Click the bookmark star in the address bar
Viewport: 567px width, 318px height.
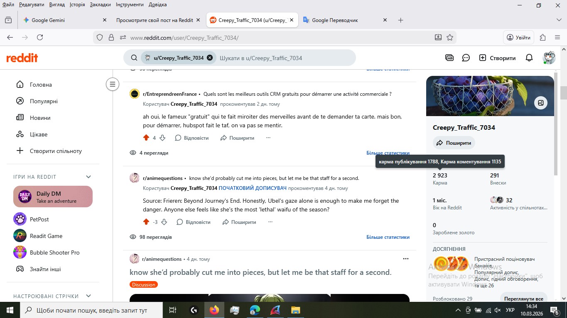[x=450, y=37]
